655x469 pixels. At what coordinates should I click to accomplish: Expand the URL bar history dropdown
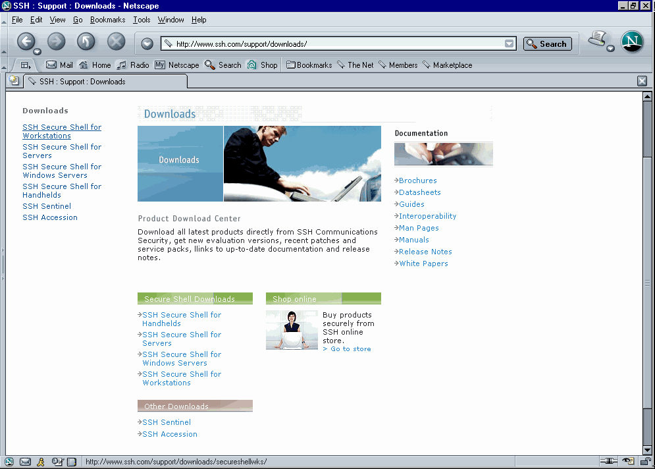coord(509,44)
